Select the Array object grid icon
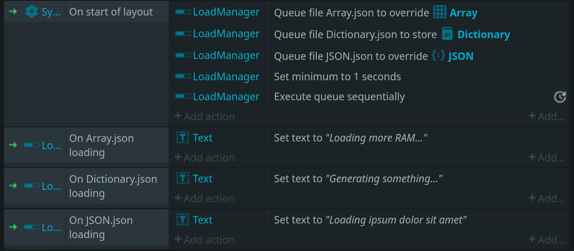This screenshot has height=251, width=574. tap(440, 12)
